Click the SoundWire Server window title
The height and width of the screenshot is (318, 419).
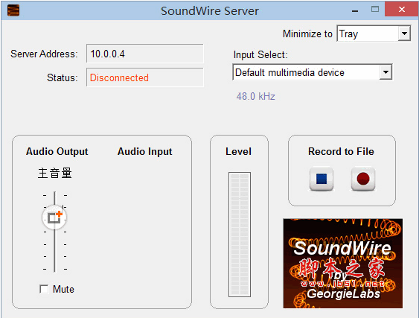click(210, 11)
